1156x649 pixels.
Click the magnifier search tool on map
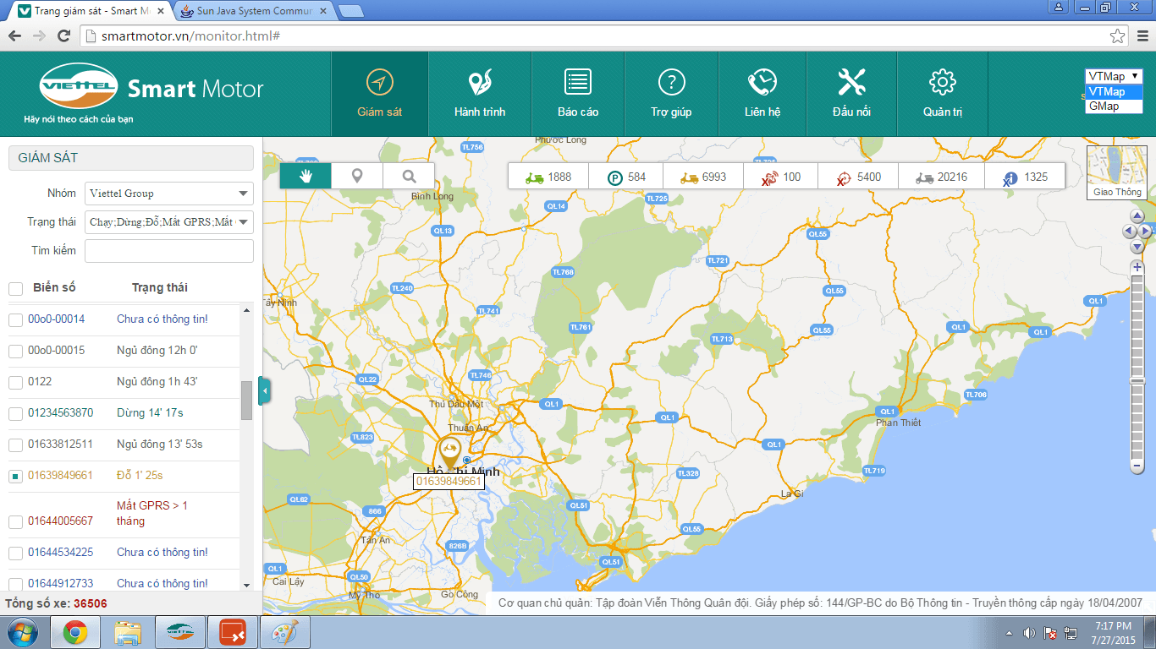(x=409, y=176)
